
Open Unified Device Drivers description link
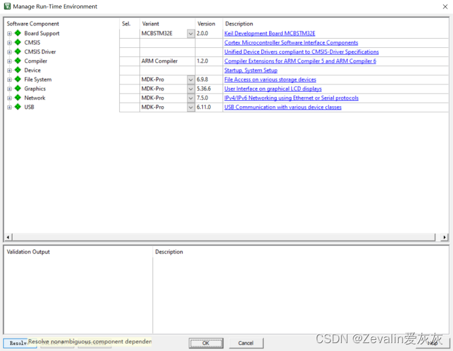point(301,52)
